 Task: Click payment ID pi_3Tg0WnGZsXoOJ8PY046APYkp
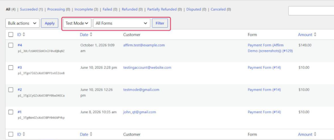pos(41,118)
